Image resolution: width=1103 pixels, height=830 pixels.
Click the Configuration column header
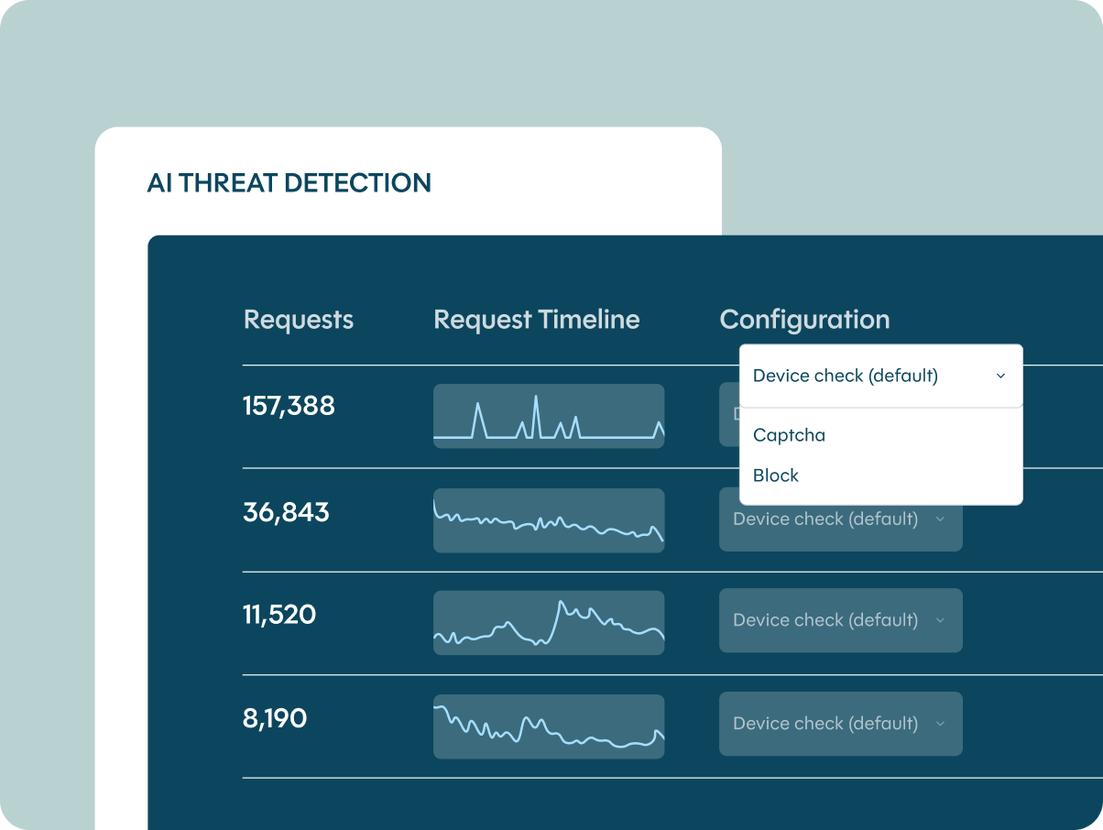[804, 320]
